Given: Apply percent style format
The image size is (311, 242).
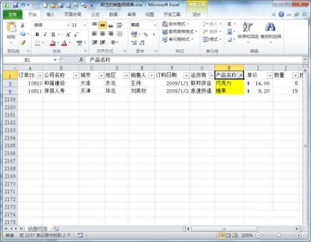Looking at the screenshot, I should click(x=146, y=34).
